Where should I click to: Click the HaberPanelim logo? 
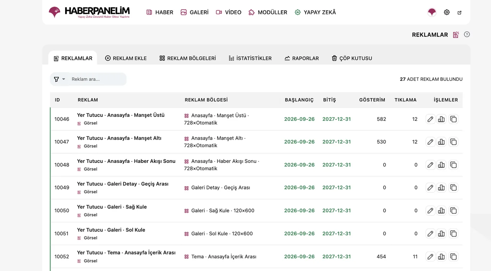(89, 12)
